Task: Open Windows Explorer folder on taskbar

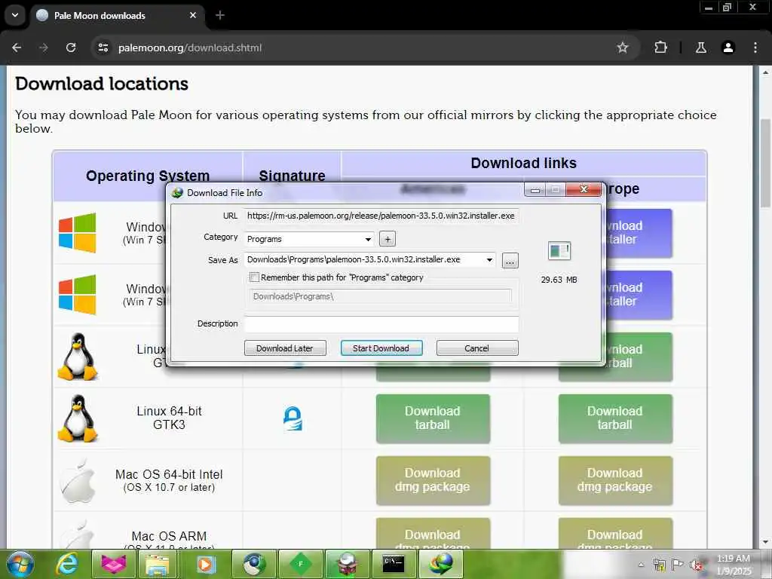Action: click(157, 564)
